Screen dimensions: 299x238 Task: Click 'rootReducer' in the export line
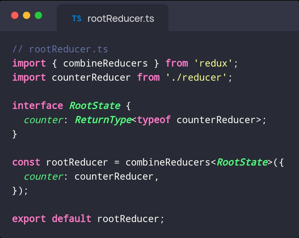pyautogui.click(x=128, y=219)
